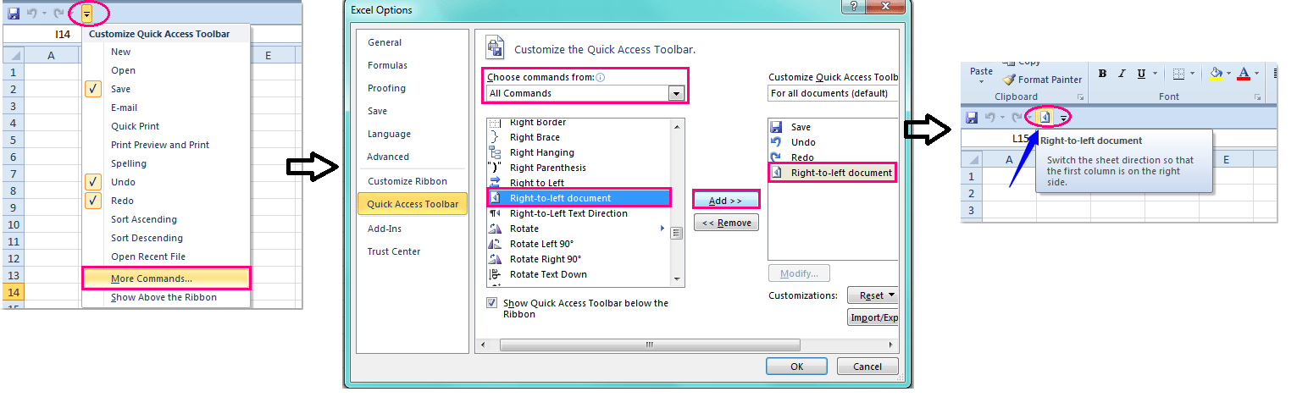Select Right-to-left document in toolbar list
The width and height of the screenshot is (1308, 397).
coord(832,173)
